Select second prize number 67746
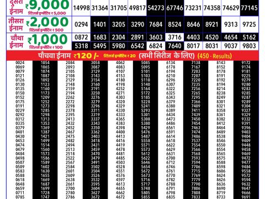 pos(174,8)
